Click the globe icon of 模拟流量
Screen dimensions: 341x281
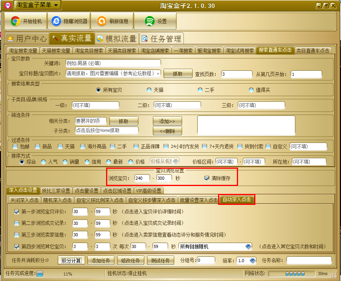(x=100, y=39)
